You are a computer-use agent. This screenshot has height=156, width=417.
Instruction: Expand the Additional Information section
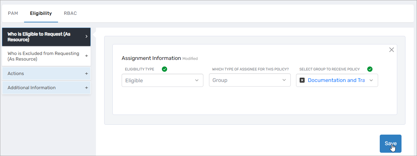pos(43,88)
